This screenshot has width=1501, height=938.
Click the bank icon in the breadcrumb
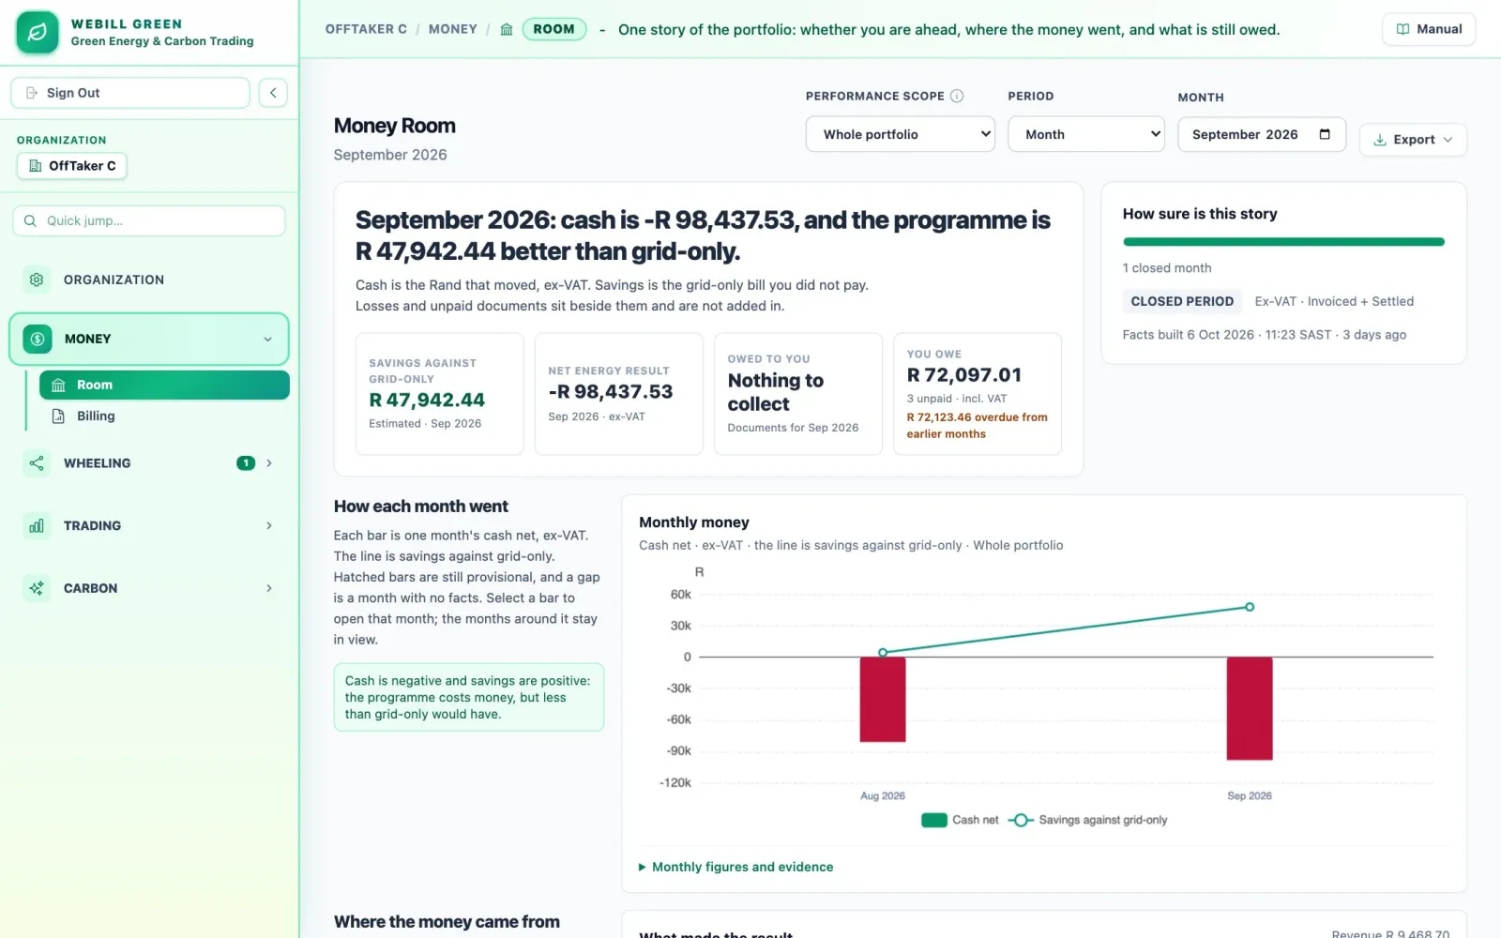pos(507,29)
